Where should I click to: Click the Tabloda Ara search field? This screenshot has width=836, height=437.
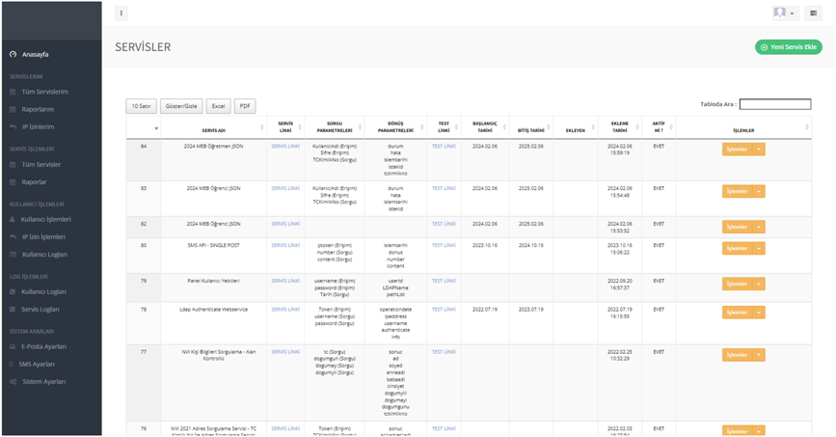(774, 104)
